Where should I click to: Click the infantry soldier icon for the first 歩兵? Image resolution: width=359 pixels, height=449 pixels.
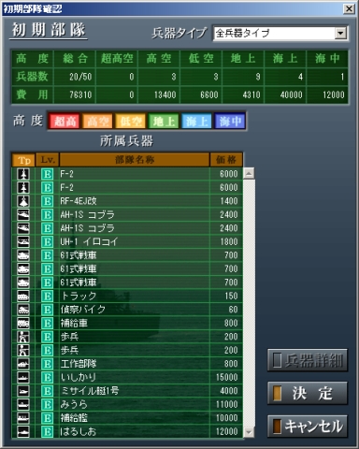pyautogui.click(x=23, y=337)
